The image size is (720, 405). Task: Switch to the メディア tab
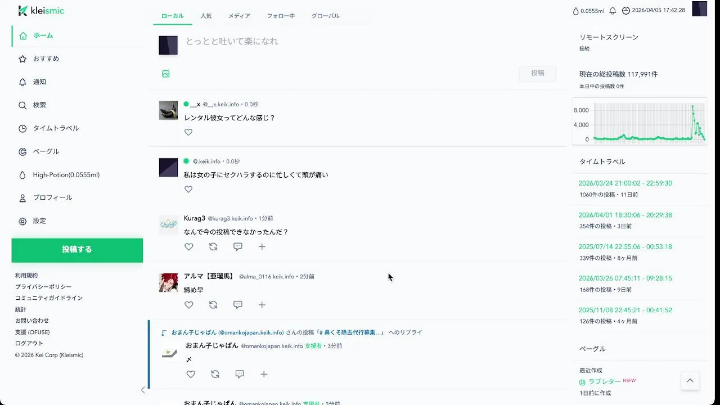(x=239, y=16)
